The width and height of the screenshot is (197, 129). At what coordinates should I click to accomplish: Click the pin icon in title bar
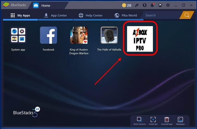coord(137,5)
